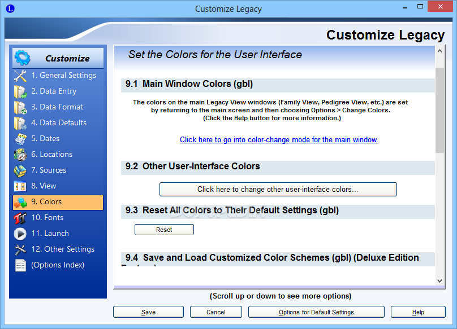Click the vertical scrollbar thumb
The width and height of the screenshot is (457, 329).
[440, 110]
